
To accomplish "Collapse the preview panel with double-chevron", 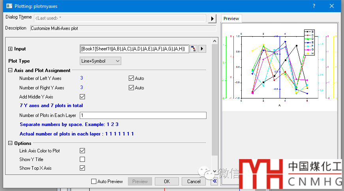I will pos(214,181).
